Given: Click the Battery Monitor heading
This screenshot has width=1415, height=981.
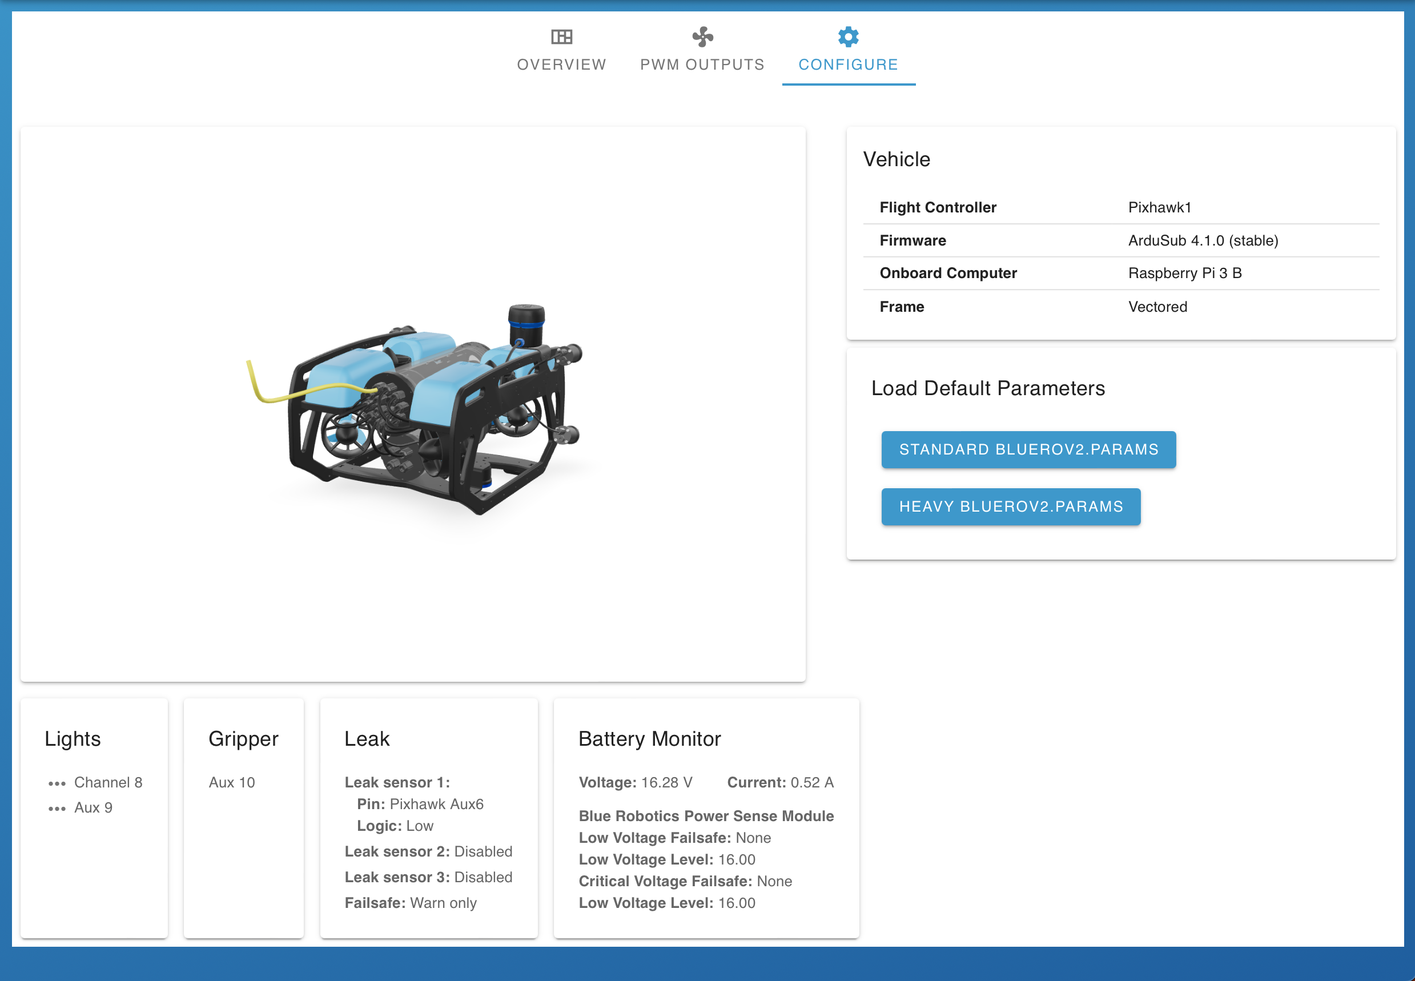Looking at the screenshot, I should pos(650,739).
